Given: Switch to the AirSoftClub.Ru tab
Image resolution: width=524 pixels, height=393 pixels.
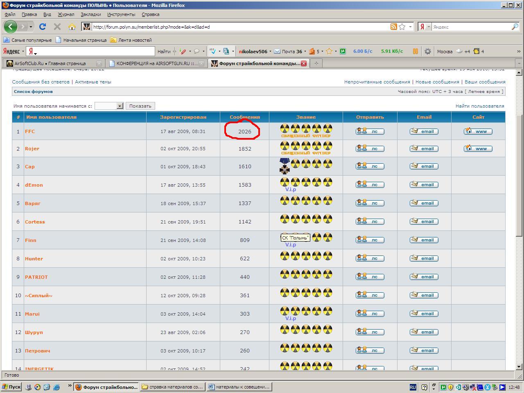Looking at the screenshot, I should [x=50, y=63].
